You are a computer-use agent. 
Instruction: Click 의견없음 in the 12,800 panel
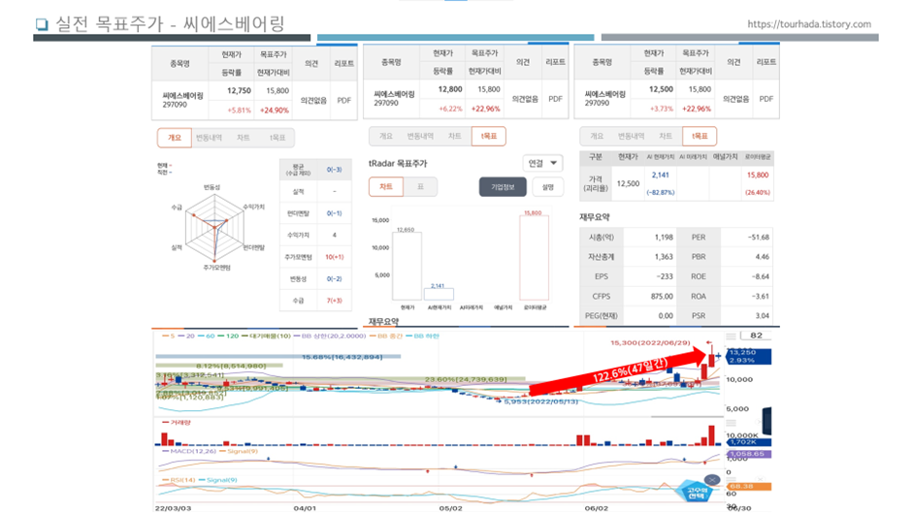coord(525,99)
